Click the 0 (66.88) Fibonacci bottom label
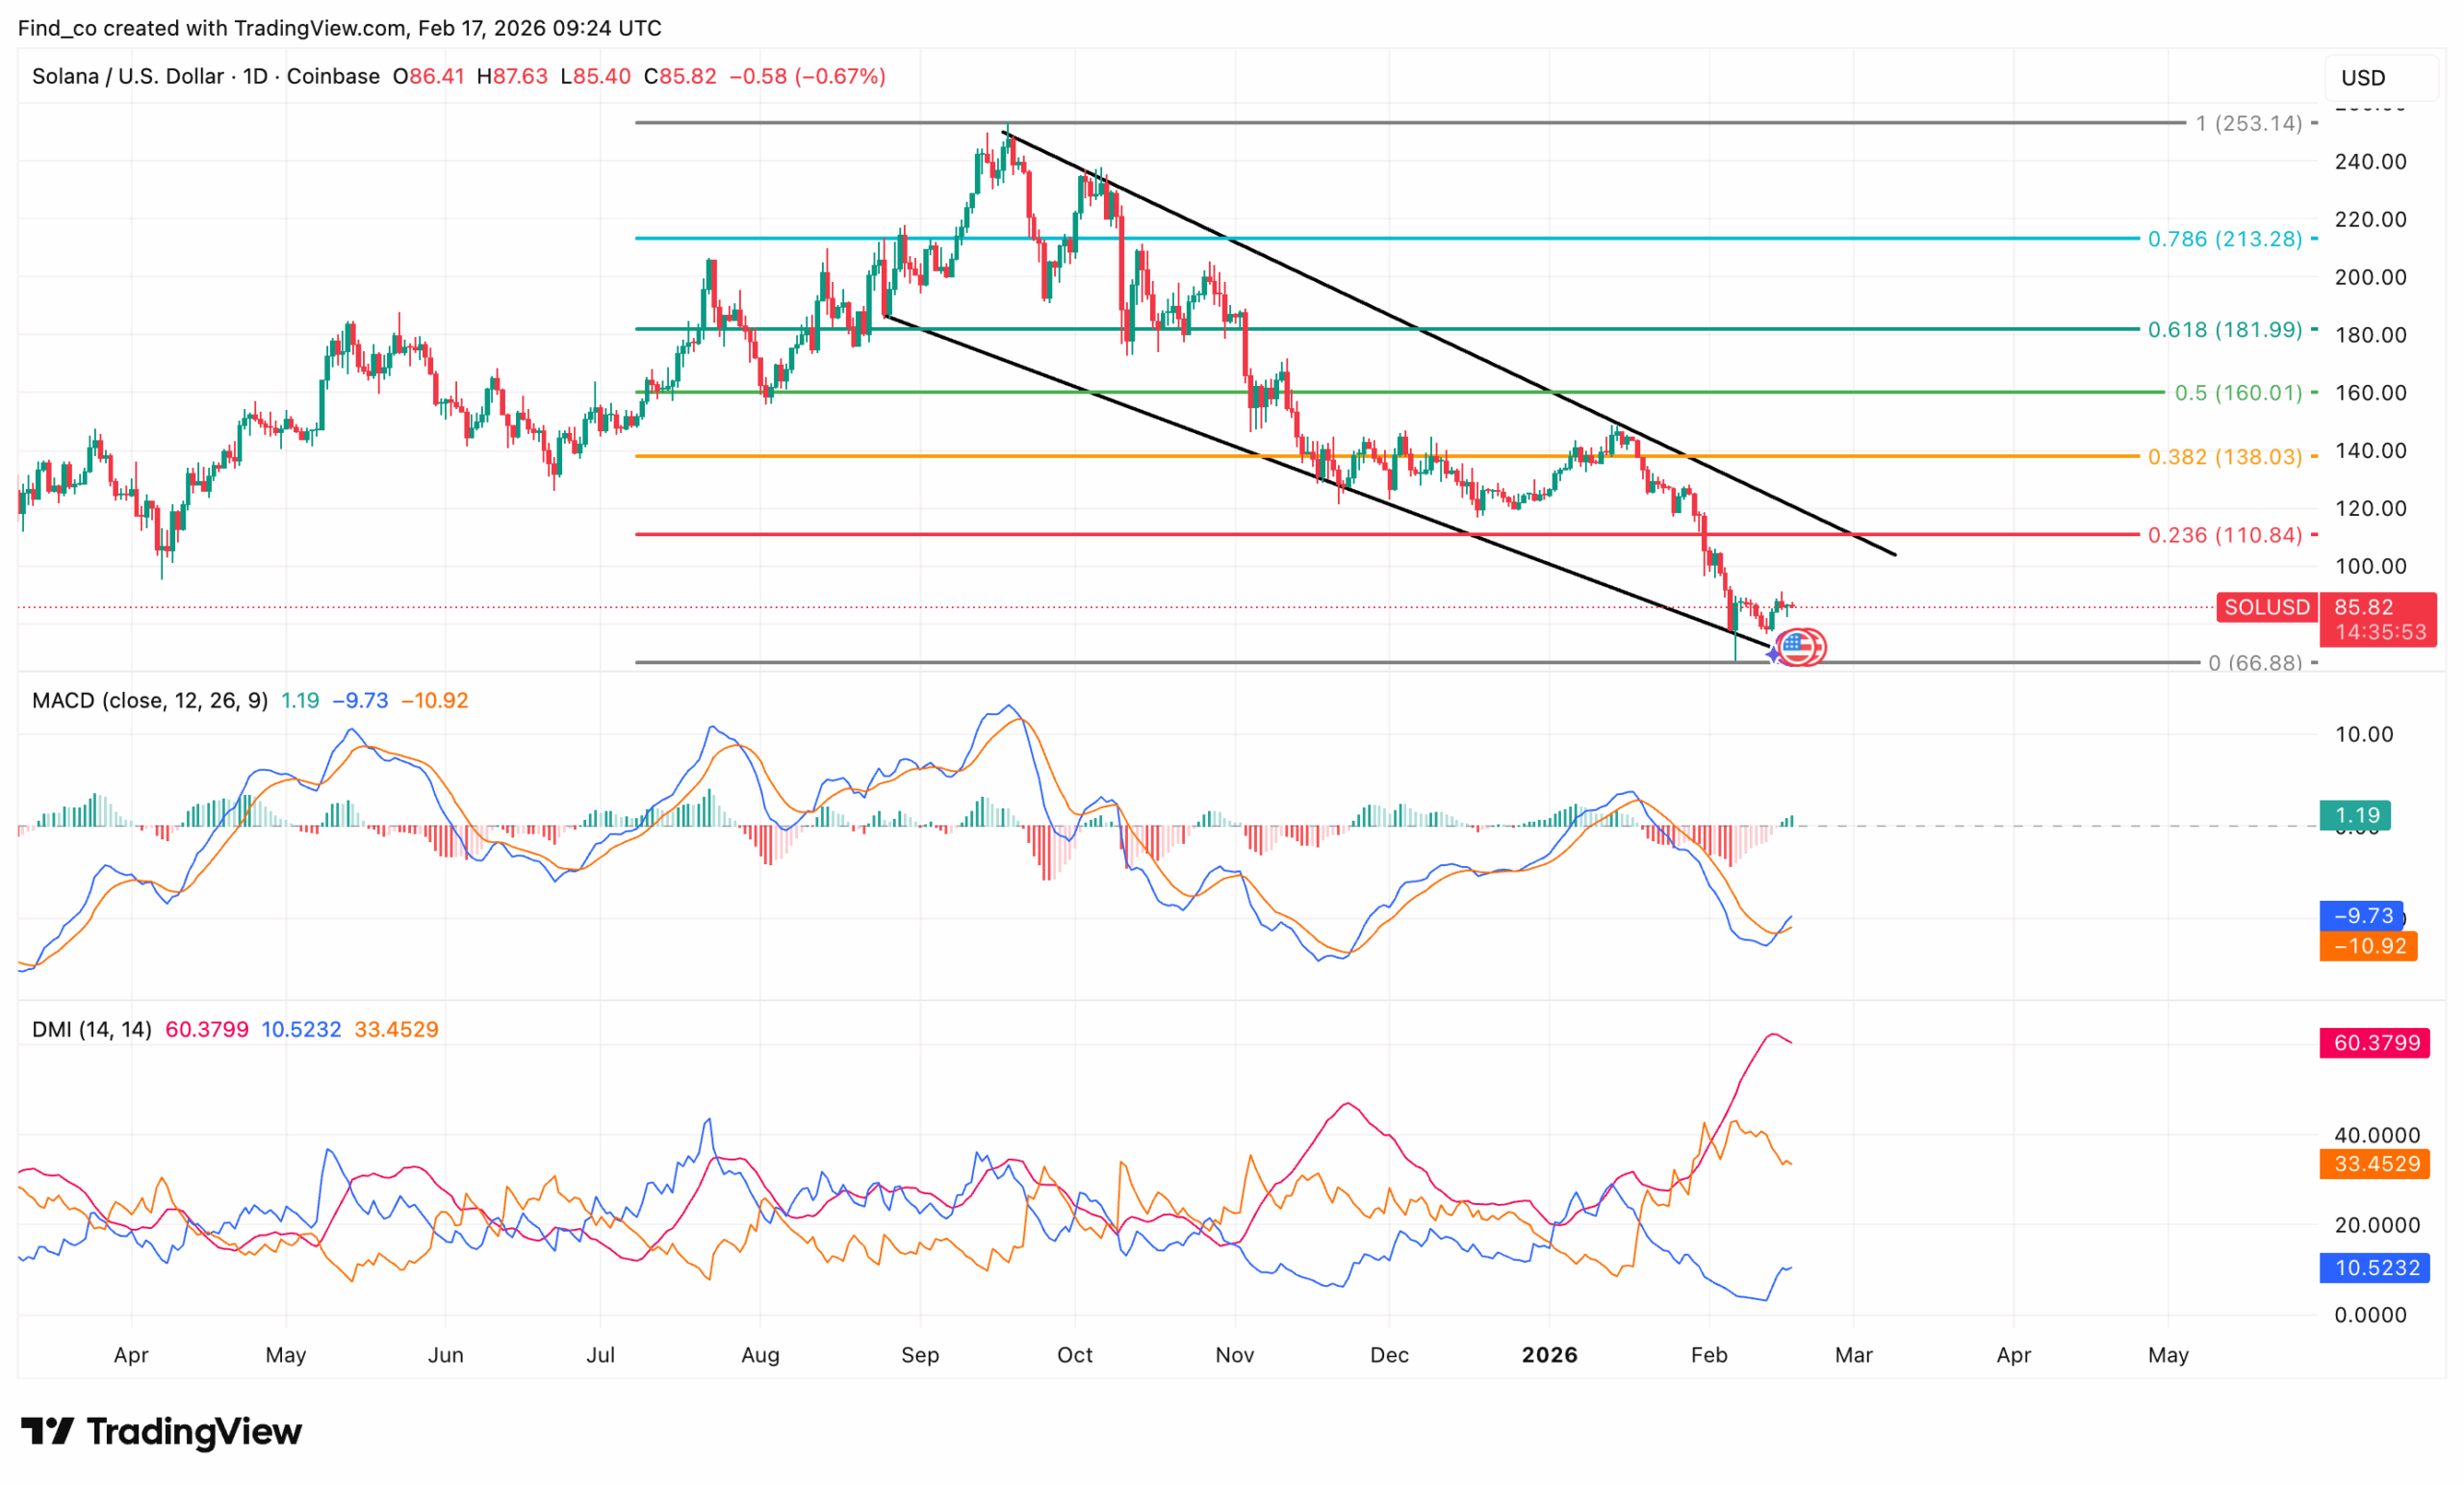Image resolution: width=2464 pixels, height=1485 pixels. click(x=2255, y=663)
